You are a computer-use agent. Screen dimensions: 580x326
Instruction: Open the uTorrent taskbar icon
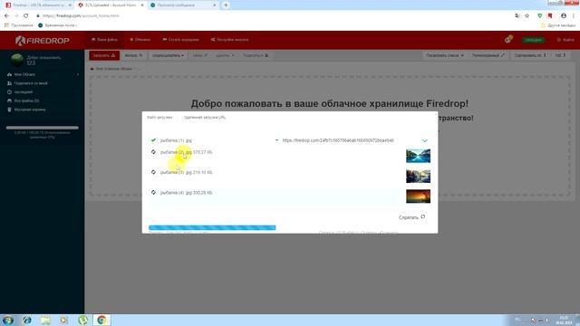82,320
